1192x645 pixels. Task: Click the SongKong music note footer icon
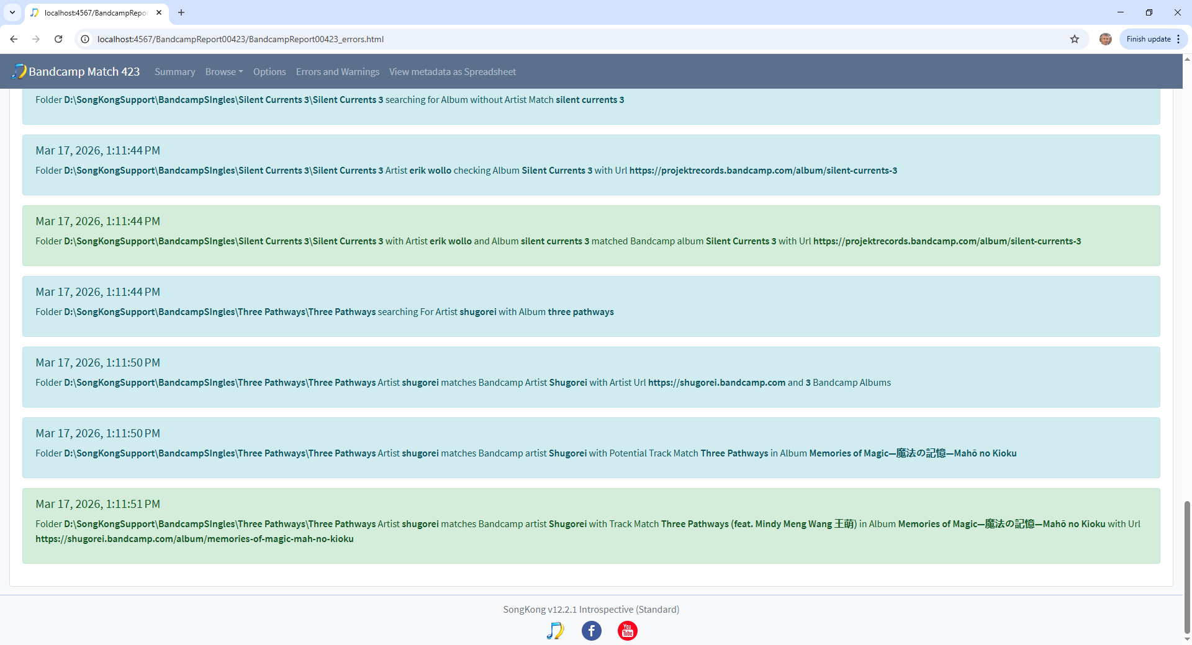pos(555,631)
